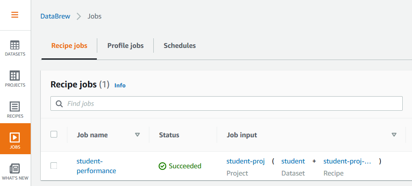Open the What's New sidebar item

(15, 171)
